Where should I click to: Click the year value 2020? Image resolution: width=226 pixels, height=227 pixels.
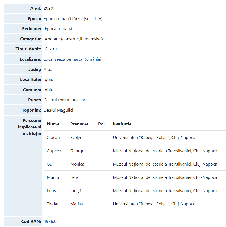point(48,8)
